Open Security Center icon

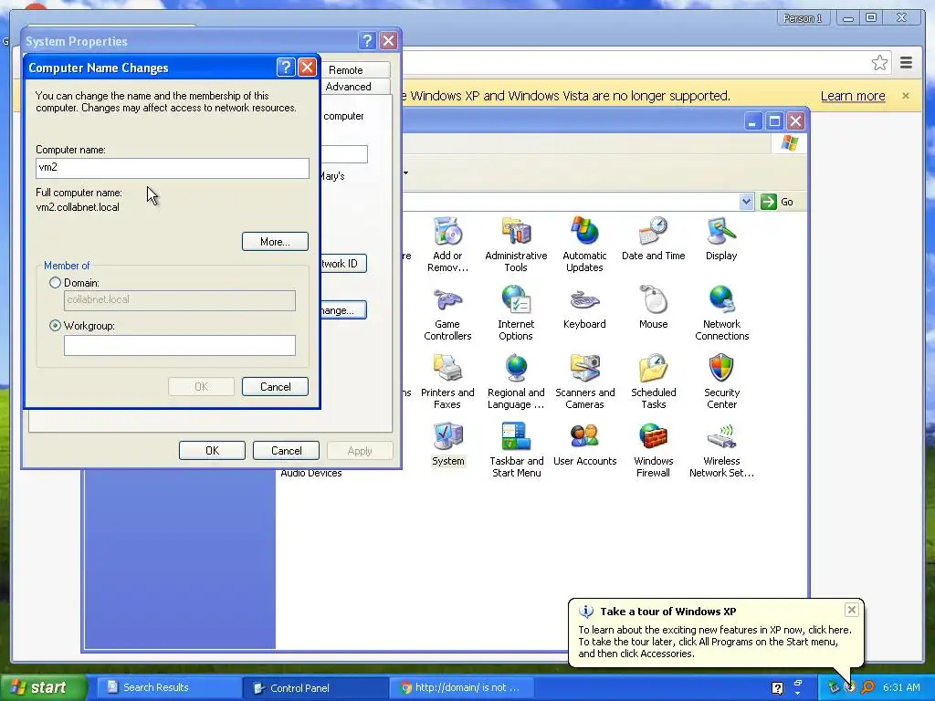click(721, 382)
